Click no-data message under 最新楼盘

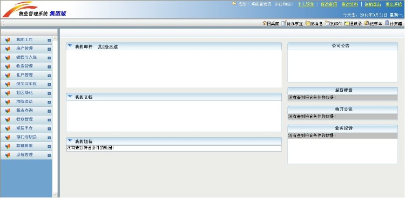(312, 98)
